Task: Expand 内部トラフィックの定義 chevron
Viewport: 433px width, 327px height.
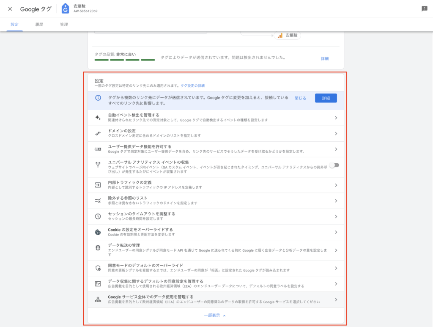Action: pos(336,185)
